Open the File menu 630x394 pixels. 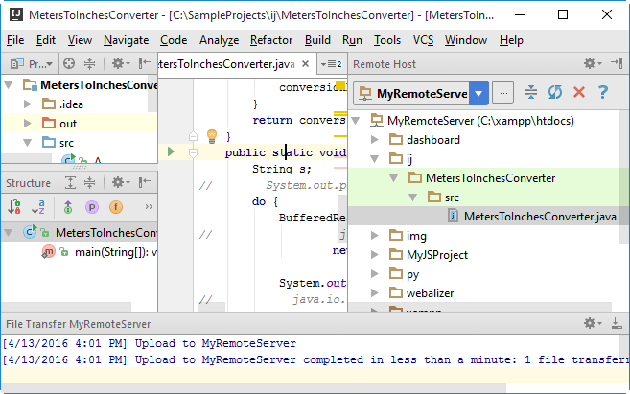point(15,40)
